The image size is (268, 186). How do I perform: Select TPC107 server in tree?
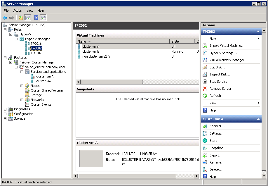[x=36, y=53]
